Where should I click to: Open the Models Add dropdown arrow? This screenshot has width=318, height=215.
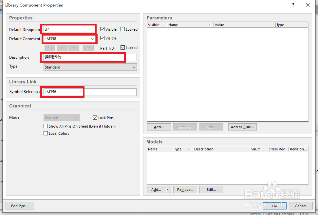pos(168,190)
